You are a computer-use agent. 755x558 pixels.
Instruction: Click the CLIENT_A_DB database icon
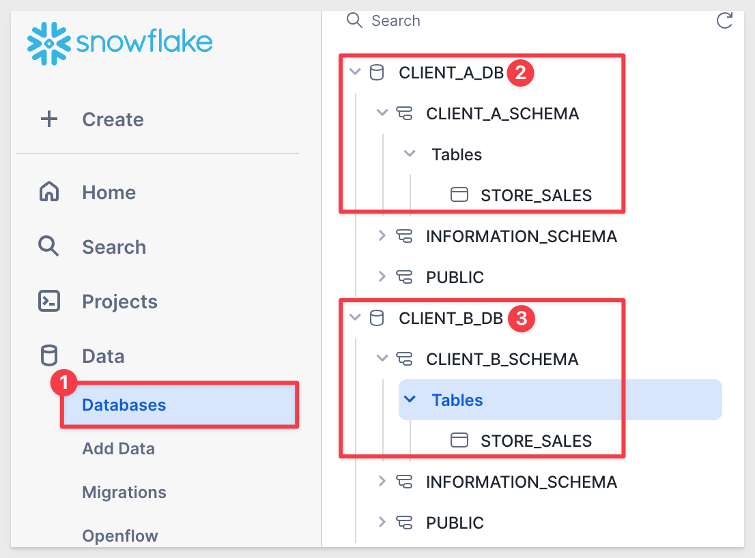(x=377, y=72)
